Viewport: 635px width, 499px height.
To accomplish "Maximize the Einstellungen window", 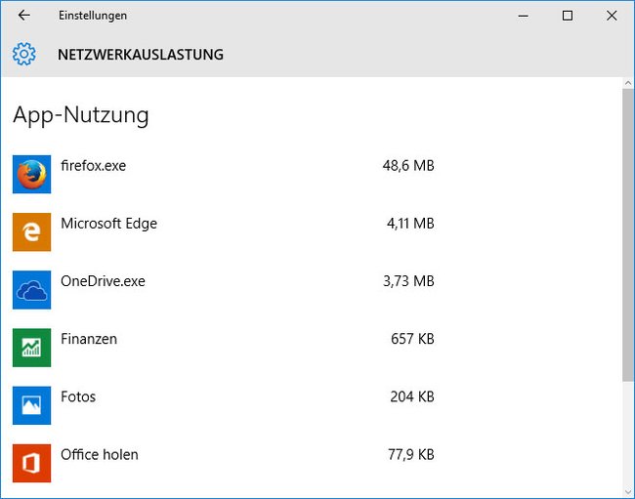I will (568, 16).
